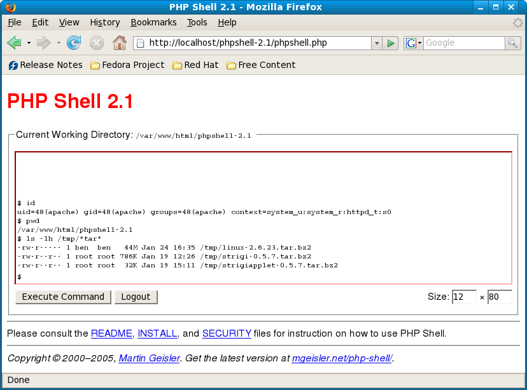The width and height of the screenshot is (527, 390).
Task: Go to the Home page icon
Action: pyautogui.click(x=119, y=43)
